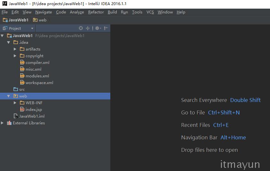Click the scroll from source crosshair icon
This screenshot has height=171, width=270.
tap(80, 28)
